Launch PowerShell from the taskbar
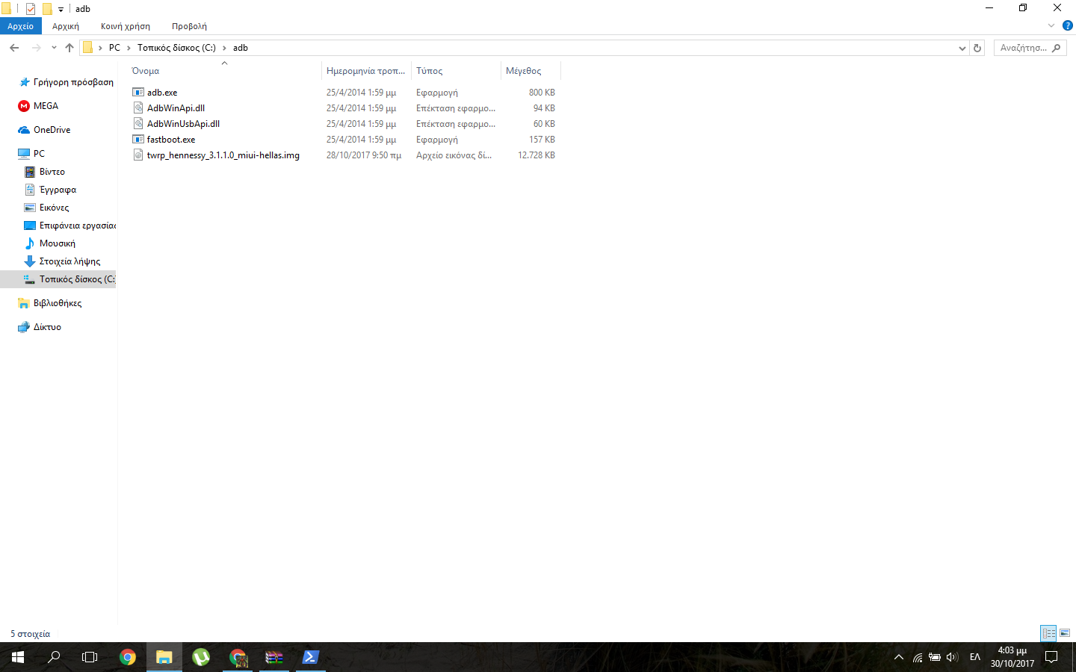The width and height of the screenshot is (1076, 672). point(310,657)
